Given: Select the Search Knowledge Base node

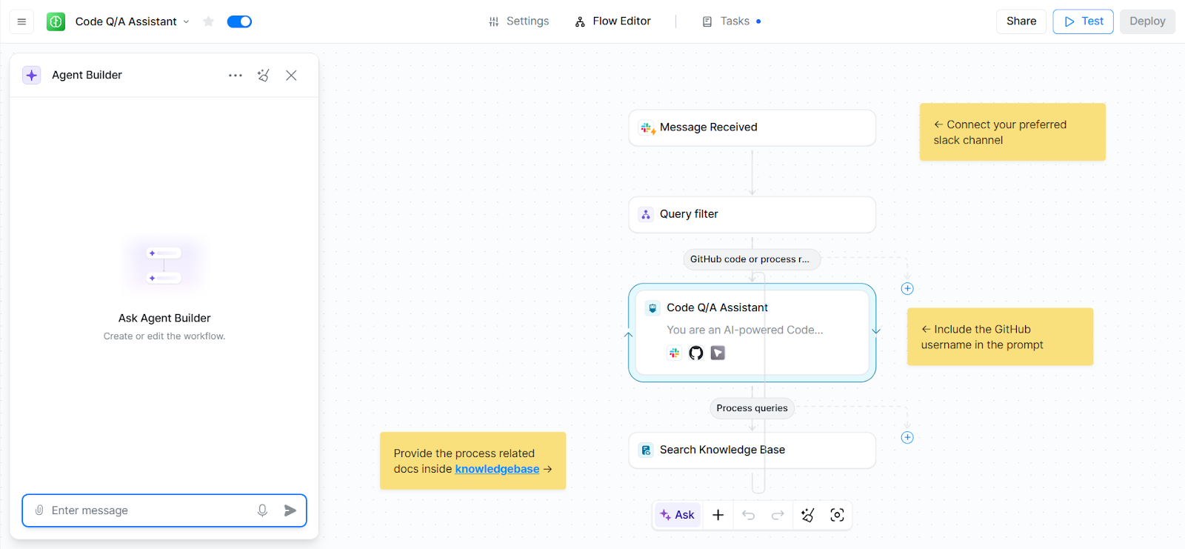Looking at the screenshot, I should [752, 450].
